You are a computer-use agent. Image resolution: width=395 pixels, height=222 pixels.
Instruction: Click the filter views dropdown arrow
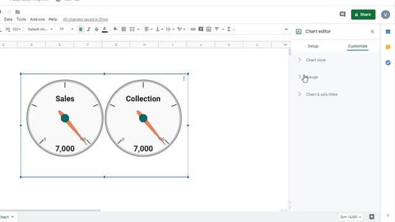[223, 30]
